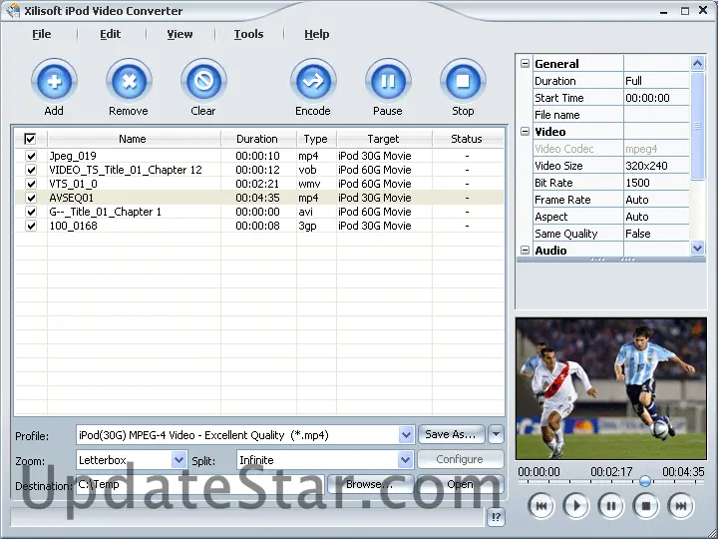The image size is (718, 539).
Task: Skip to next with the player's skip-forward button
Action: click(x=681, y=506)
